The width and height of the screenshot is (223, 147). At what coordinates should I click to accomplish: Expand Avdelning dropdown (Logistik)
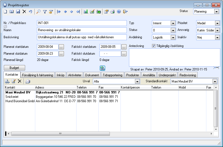point(173,37)
